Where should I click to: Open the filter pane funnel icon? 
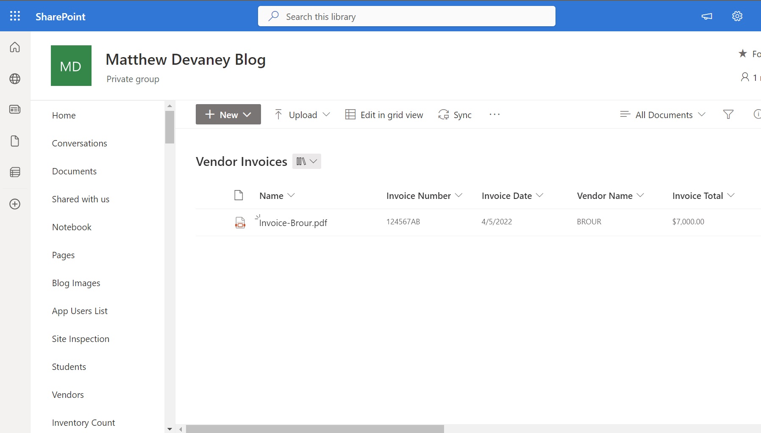pyautogui.click(x=728, y=114)
